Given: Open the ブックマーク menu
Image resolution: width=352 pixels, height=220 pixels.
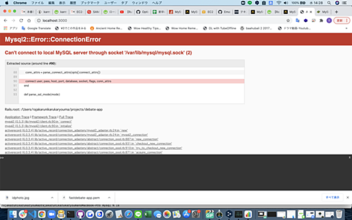Looking at the screenshot, I should point(90,2).
